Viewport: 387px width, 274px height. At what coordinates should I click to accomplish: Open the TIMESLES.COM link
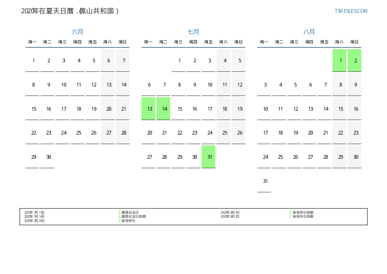click(351, 11)
